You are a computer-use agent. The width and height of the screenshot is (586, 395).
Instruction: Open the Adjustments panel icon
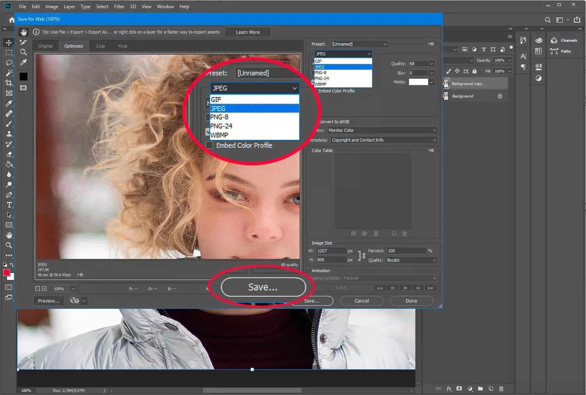click(x=538, y=78)
